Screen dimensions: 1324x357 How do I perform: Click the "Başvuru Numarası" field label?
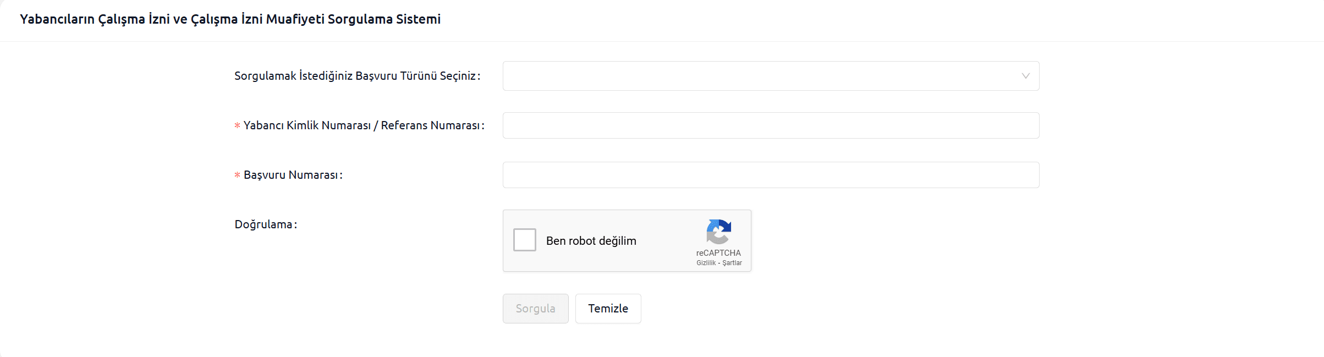click(292, 175)
